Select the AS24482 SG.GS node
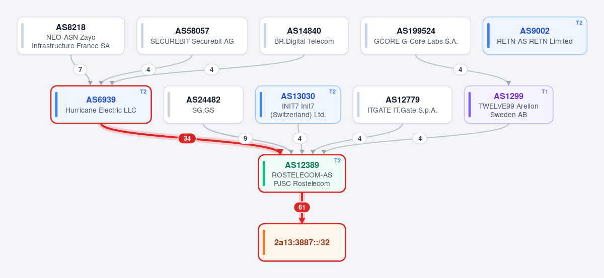 203,105
